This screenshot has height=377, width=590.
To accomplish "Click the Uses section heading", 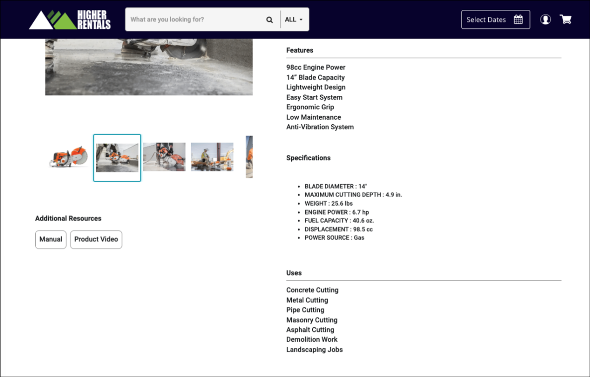I will (x=294, y=273).
